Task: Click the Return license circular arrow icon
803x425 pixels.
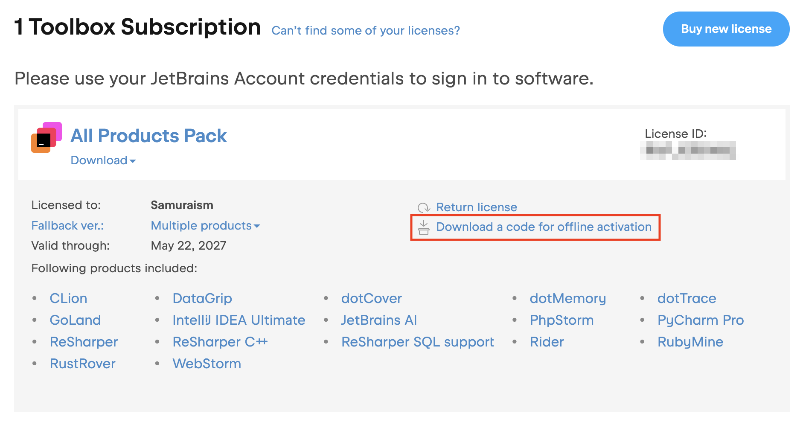Action: point(424,208)
